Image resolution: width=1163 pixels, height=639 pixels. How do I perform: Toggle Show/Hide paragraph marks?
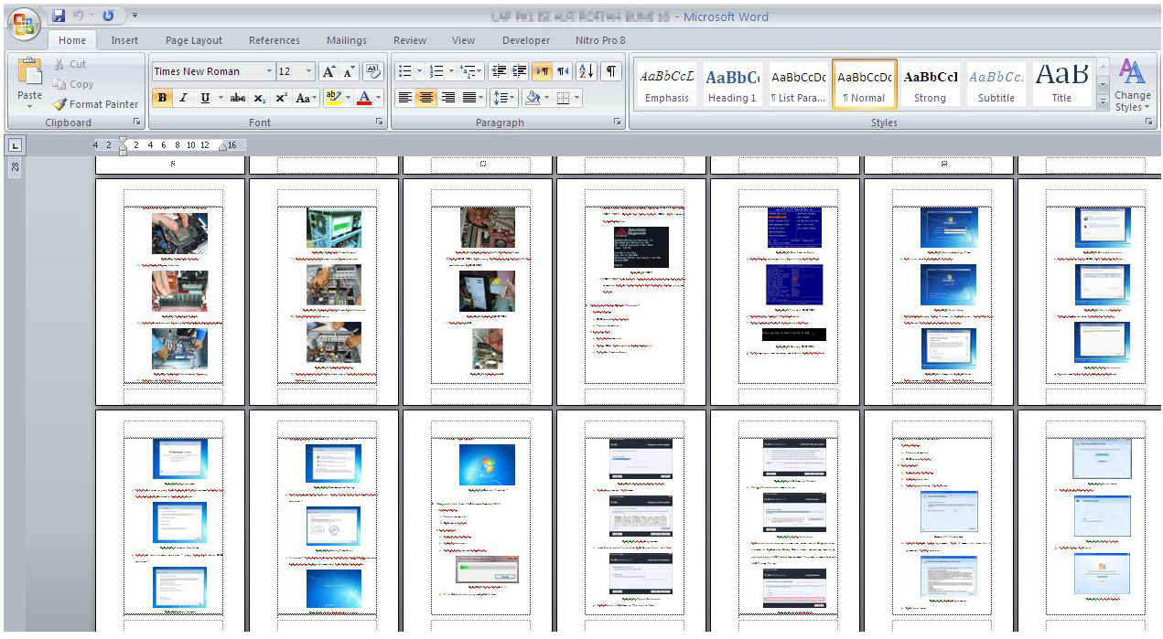click(611, 71)
